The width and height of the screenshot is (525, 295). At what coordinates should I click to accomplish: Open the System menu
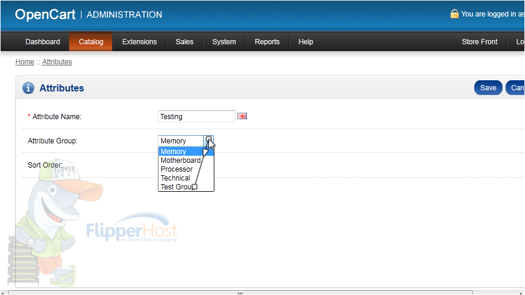(x=224, y=42)
